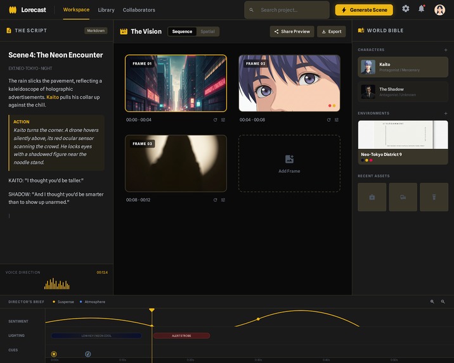454x363 pixels.
Task: Select Frame 02 anime face thumbnail
Action: (x=289, y=83)
